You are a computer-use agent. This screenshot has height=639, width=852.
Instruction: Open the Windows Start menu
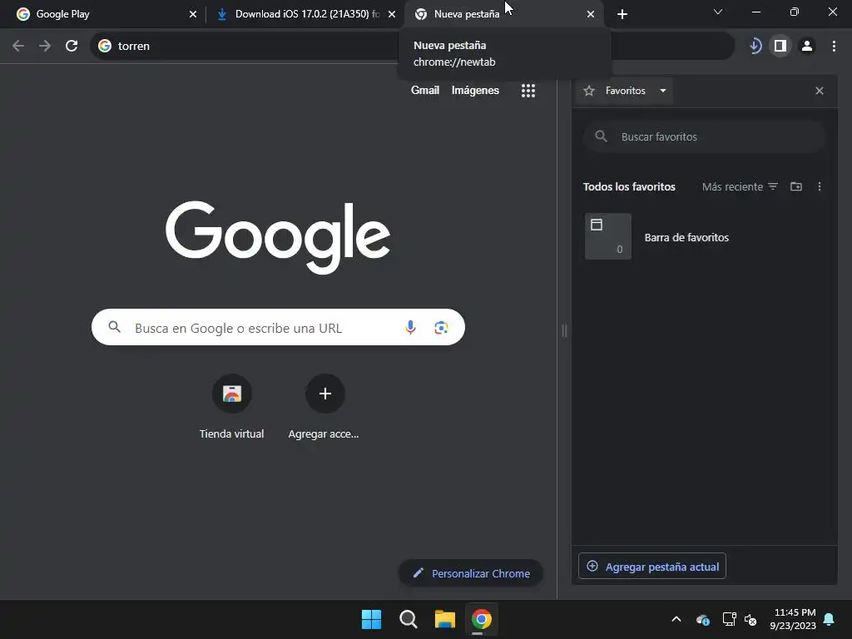pos(372,619)
